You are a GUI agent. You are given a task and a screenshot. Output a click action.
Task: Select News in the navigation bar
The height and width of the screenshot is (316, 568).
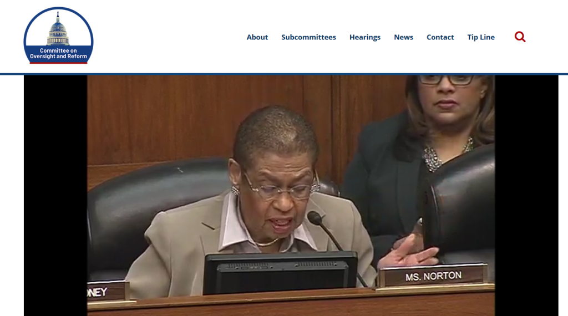pos(403,37)
